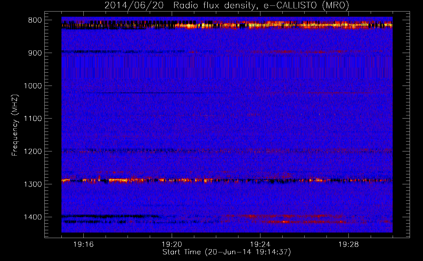
Task: Click the 1300 frequency tick label
Action: click(33, 184)
